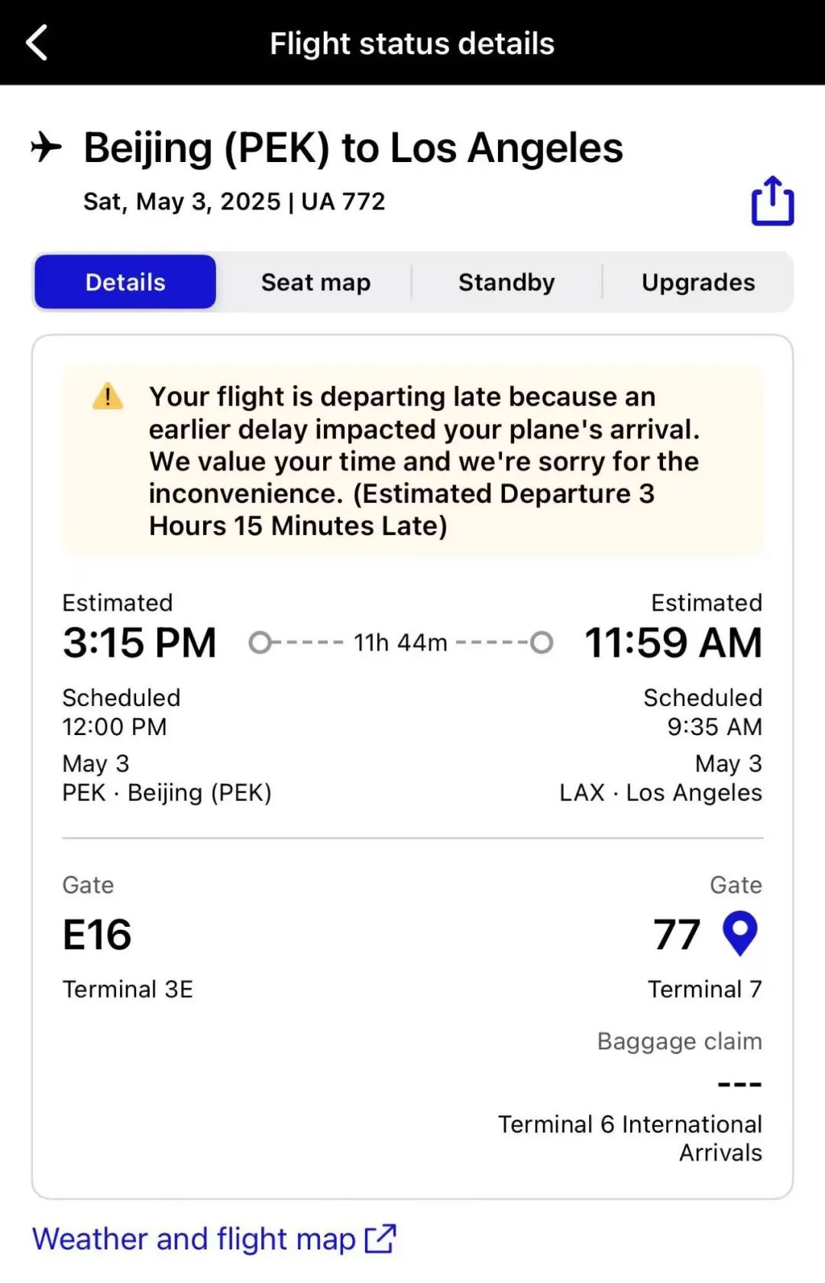Go to the Upgrades tab
This screenshot has width=825, height=1283.
698,282
